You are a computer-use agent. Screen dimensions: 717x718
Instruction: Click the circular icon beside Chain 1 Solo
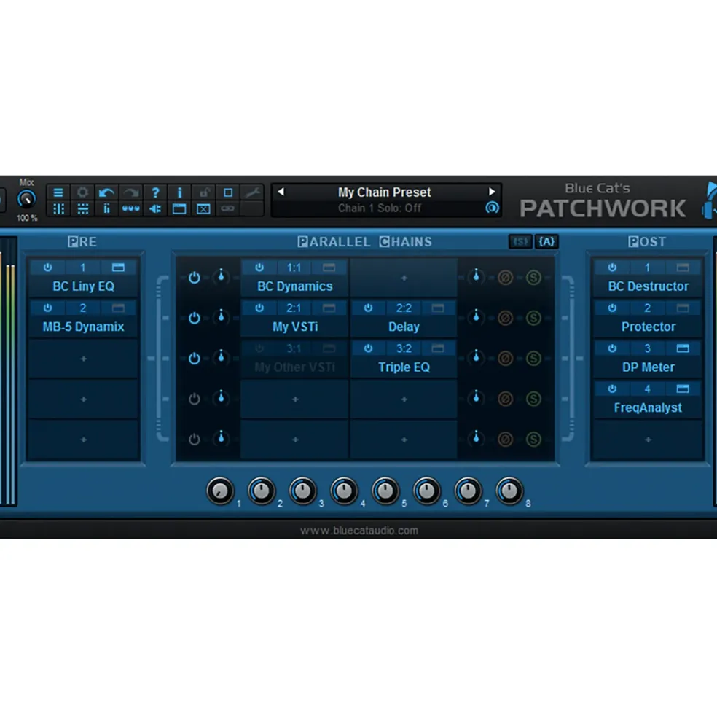pyautogui.click(x=492, y=208)
